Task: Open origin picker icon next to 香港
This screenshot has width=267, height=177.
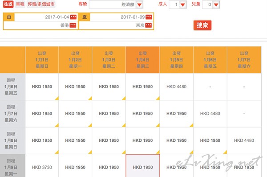Action: coord(73,25)
